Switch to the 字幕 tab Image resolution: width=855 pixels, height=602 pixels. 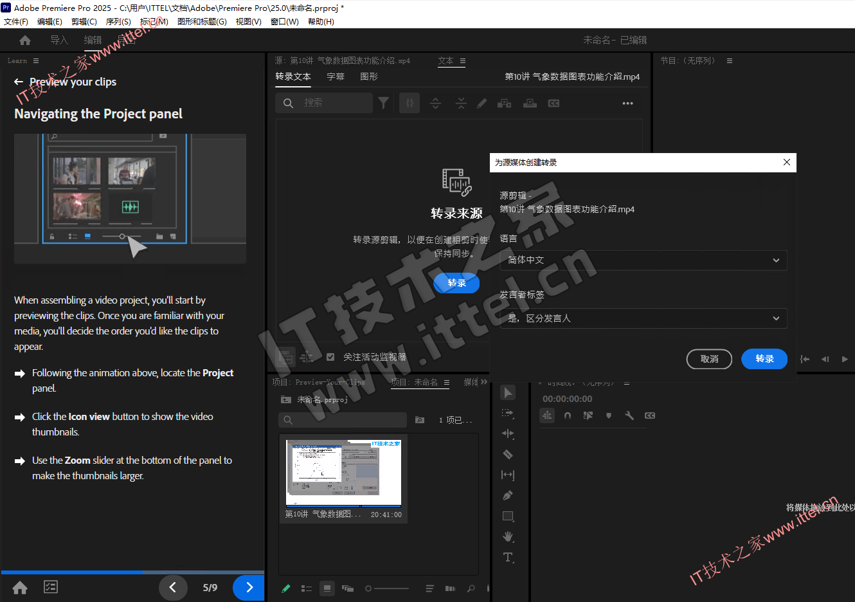click(x=336, y=77)
